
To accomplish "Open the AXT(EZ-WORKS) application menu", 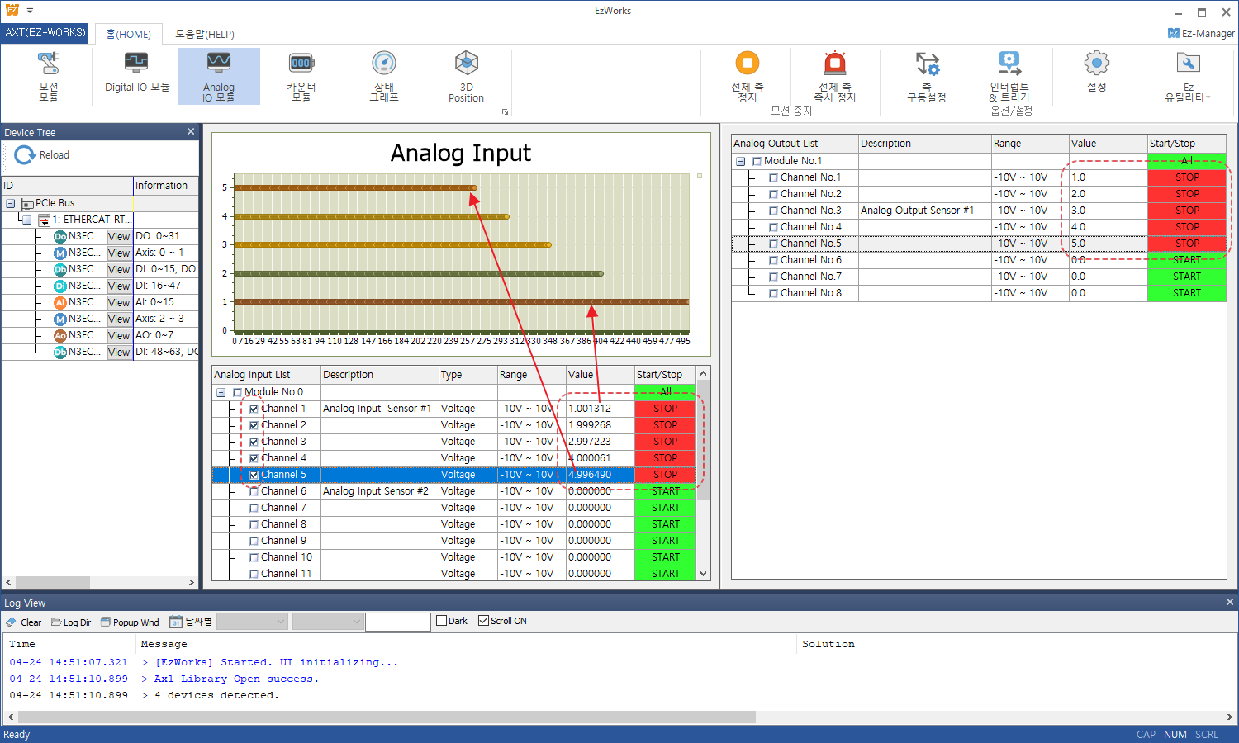I will (45, 33).
